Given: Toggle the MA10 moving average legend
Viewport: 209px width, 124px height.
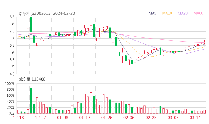Looking at the screenshot, I should (x=167, y=13).
